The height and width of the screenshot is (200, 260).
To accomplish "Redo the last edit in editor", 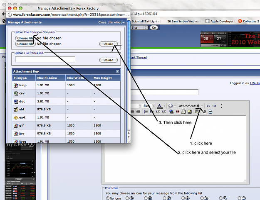I will [214, 106].
